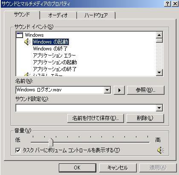Click the speaker icon beside Windows の起動
The height and width of the screenshot is (175, 179).
(x=27, y=42)
